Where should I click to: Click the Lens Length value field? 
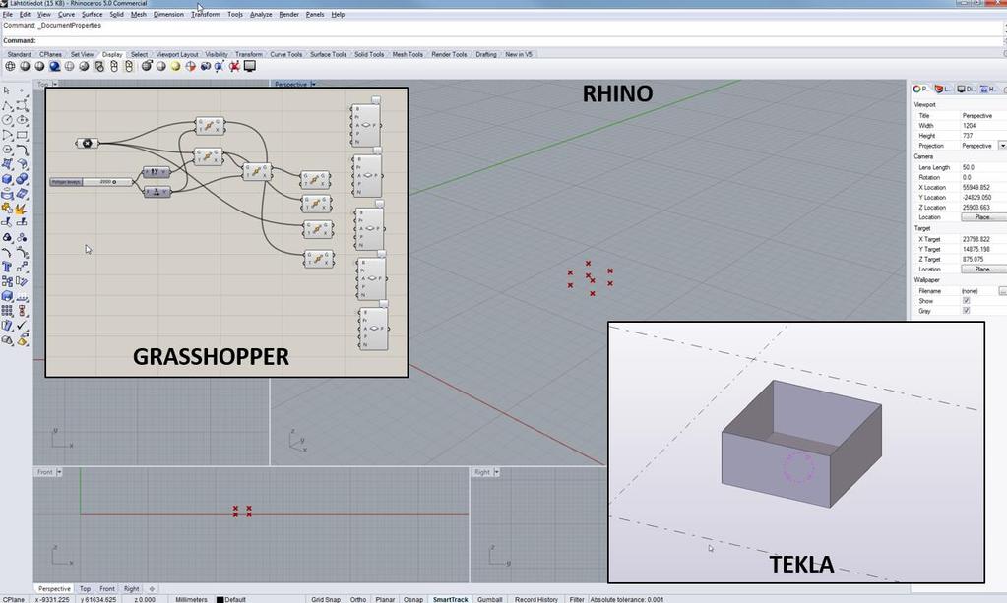[982, 167]
